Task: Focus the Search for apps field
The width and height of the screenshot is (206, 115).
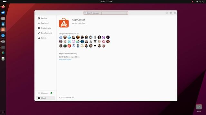Action: (106, 13)
